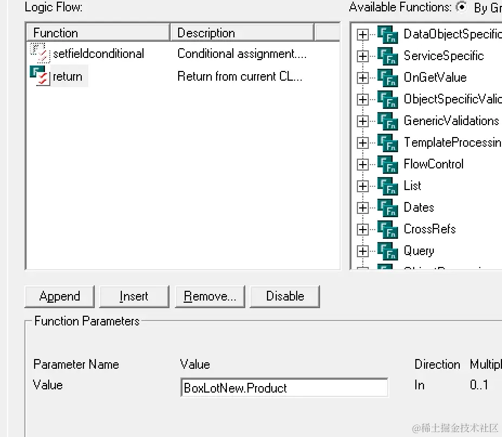The height and width of the screenshot is (437, 502).
Task: Click the OnGetValue group icon
Action: pos(387,78)
